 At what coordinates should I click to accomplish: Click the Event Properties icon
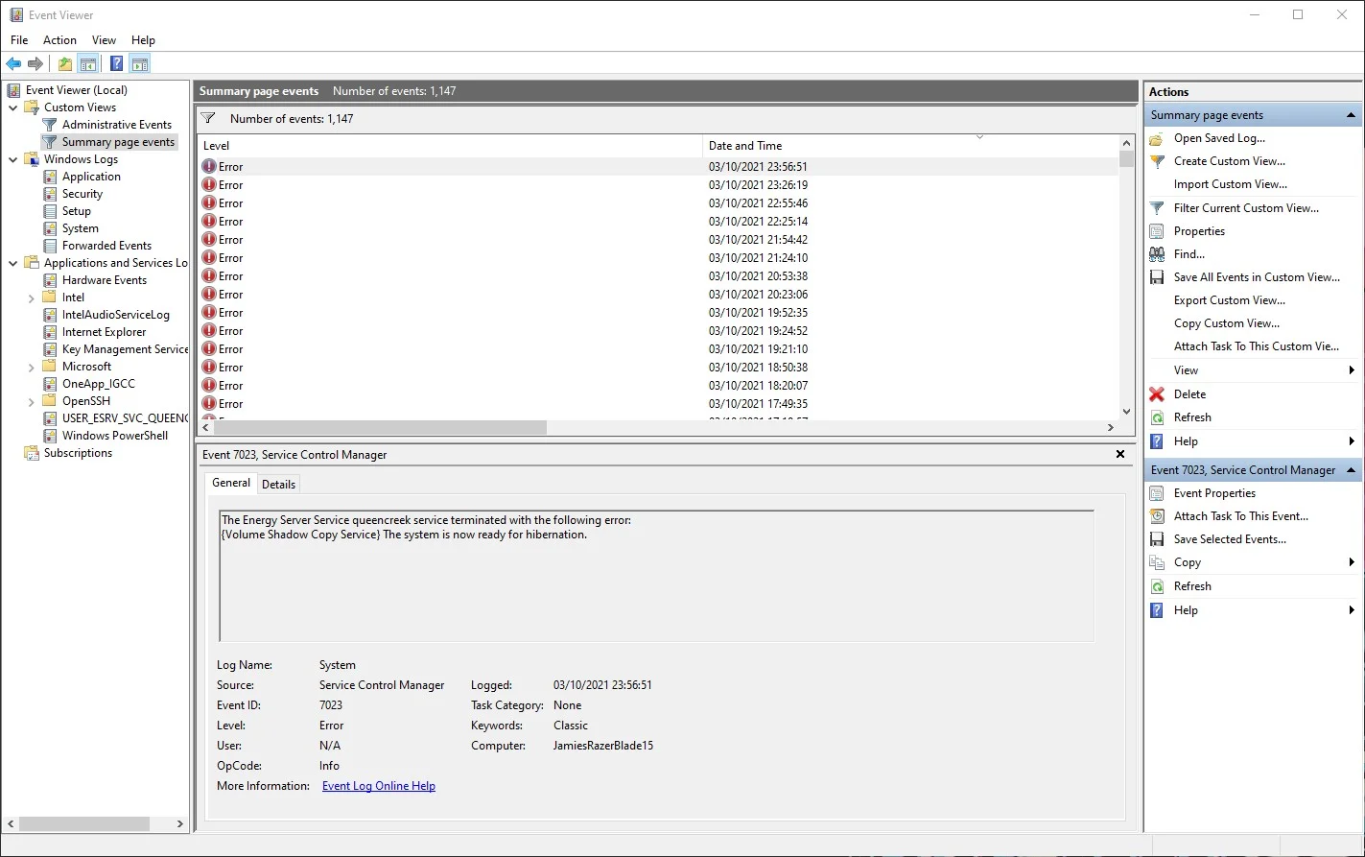[x=1157, y=493]
